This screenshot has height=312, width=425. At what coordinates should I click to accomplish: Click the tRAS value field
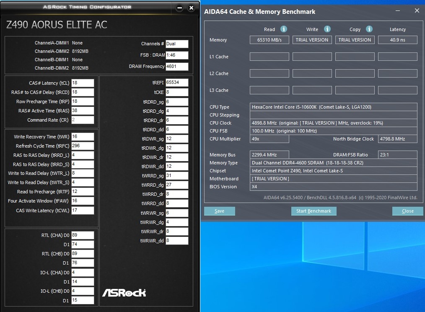83,111
